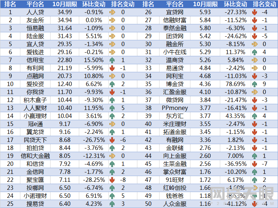Screen dimensions: 278x208
Task: Click the -36.95% change value
Action: 235,164
